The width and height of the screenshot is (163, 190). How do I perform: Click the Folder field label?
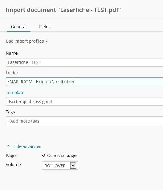(12, 73)
